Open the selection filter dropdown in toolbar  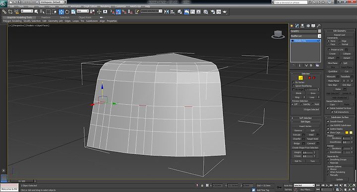click(27, 11)
